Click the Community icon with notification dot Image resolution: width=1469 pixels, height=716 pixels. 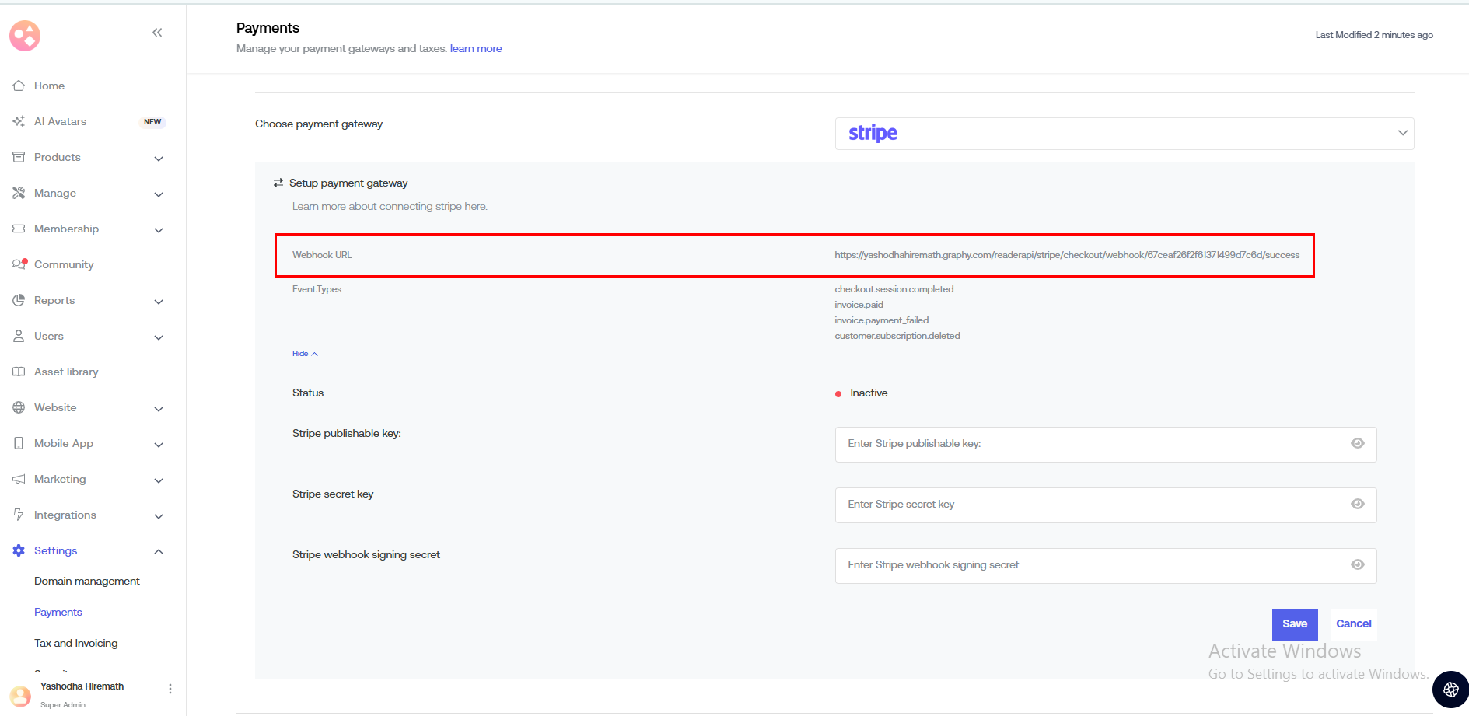19,264
